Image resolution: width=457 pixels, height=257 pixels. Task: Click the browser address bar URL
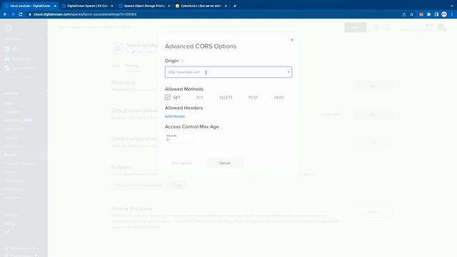[85, 14]
